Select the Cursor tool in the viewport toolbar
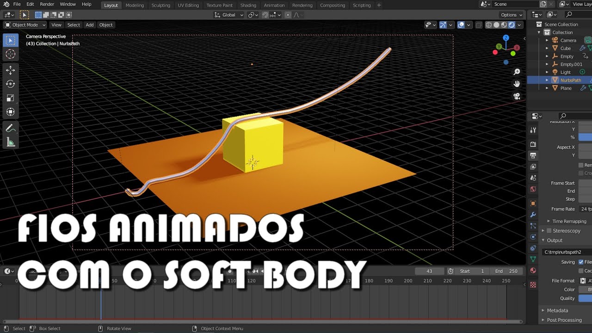Screen dimensions: 592x333 10,54
